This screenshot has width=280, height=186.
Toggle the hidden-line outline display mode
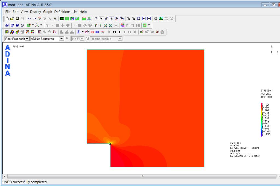(x=12, y=25)
